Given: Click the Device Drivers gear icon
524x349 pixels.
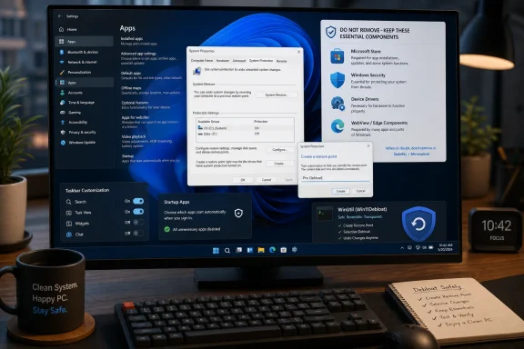Looking at the screenshot, I should coord(338,104).
